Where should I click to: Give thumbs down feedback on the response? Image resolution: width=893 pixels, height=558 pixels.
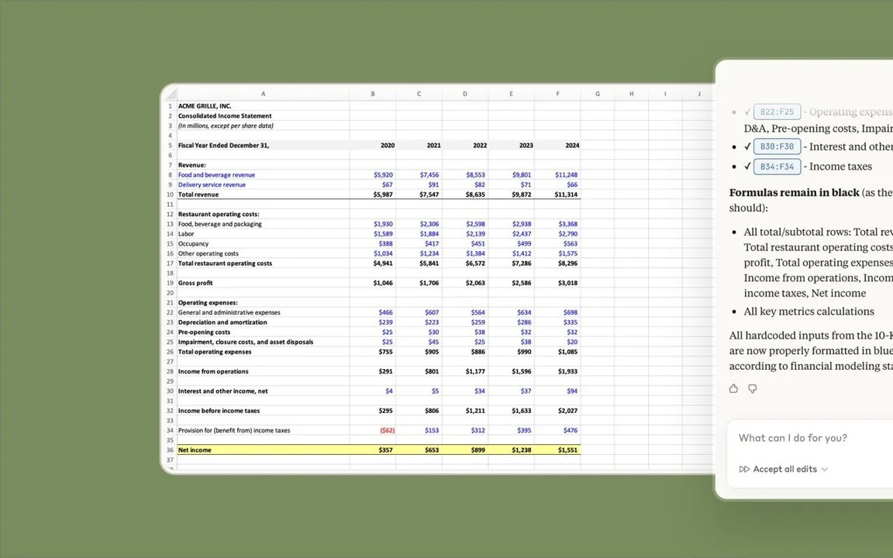click(x=752, y=389)
